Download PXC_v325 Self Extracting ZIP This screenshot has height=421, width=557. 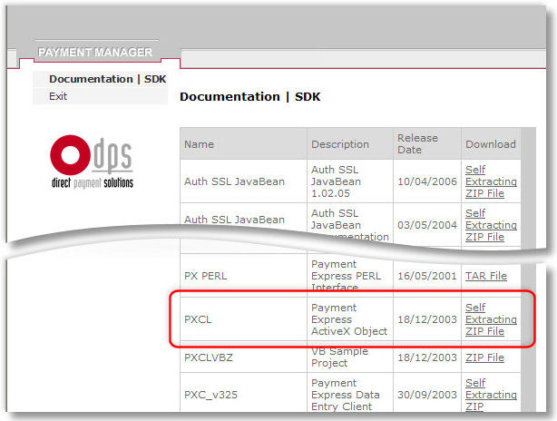pos(491,395)
